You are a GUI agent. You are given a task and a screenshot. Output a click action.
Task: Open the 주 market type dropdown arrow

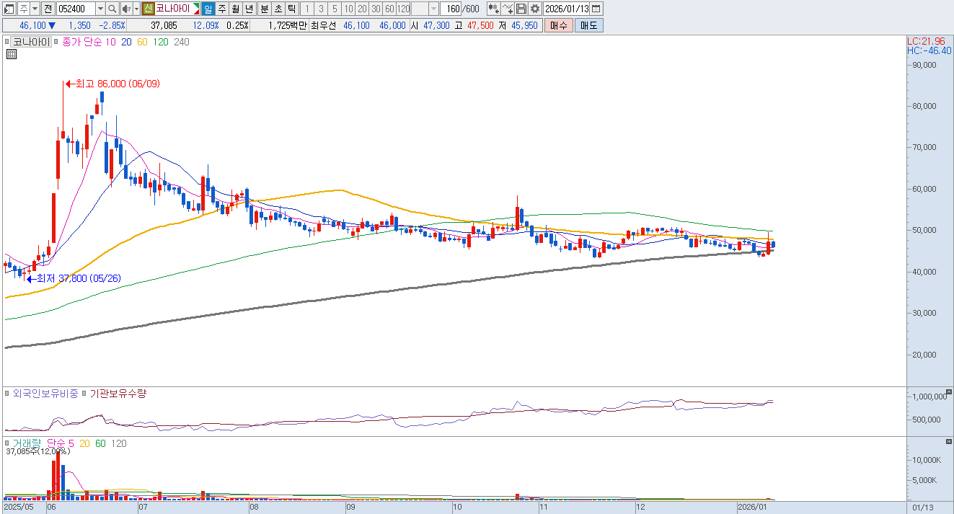(x=35, y=9)
